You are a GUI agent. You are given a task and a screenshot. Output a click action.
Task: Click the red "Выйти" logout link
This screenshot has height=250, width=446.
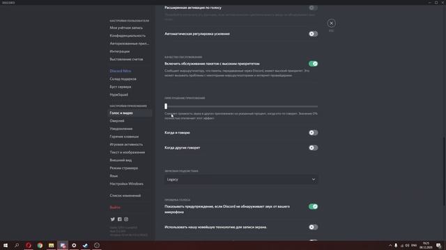(x=115, y=208)
